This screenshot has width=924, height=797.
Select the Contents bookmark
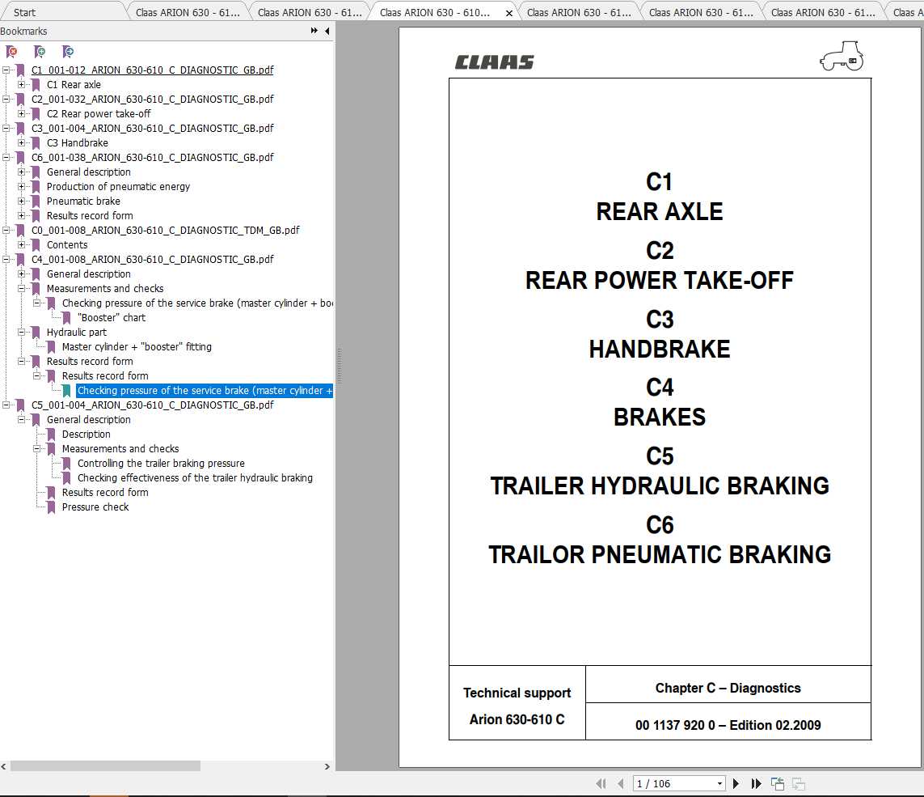[67, 245]
